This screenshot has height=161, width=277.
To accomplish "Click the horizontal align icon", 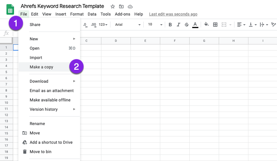I will click(239, 25).
